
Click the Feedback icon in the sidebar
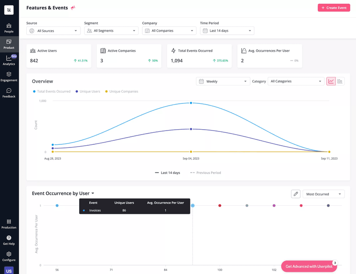8,93
